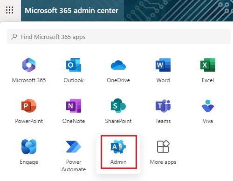Viewport: 233px width, 181px height.
Task: Click the magnifier search icon
Action: (x=14, y=37)
